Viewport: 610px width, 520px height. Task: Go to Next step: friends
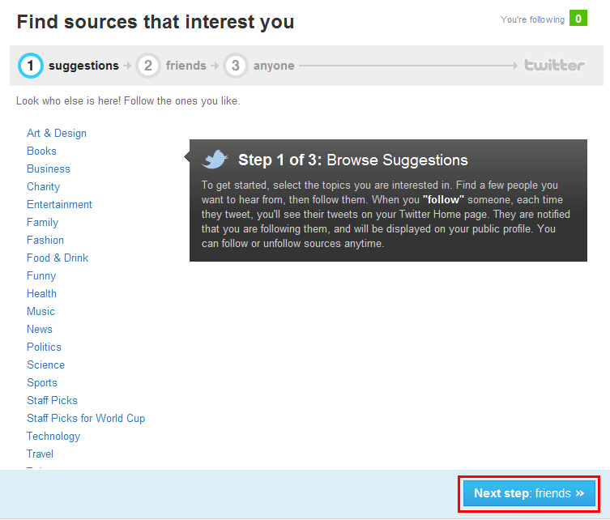pyautogui.click(x=529, y=493)
